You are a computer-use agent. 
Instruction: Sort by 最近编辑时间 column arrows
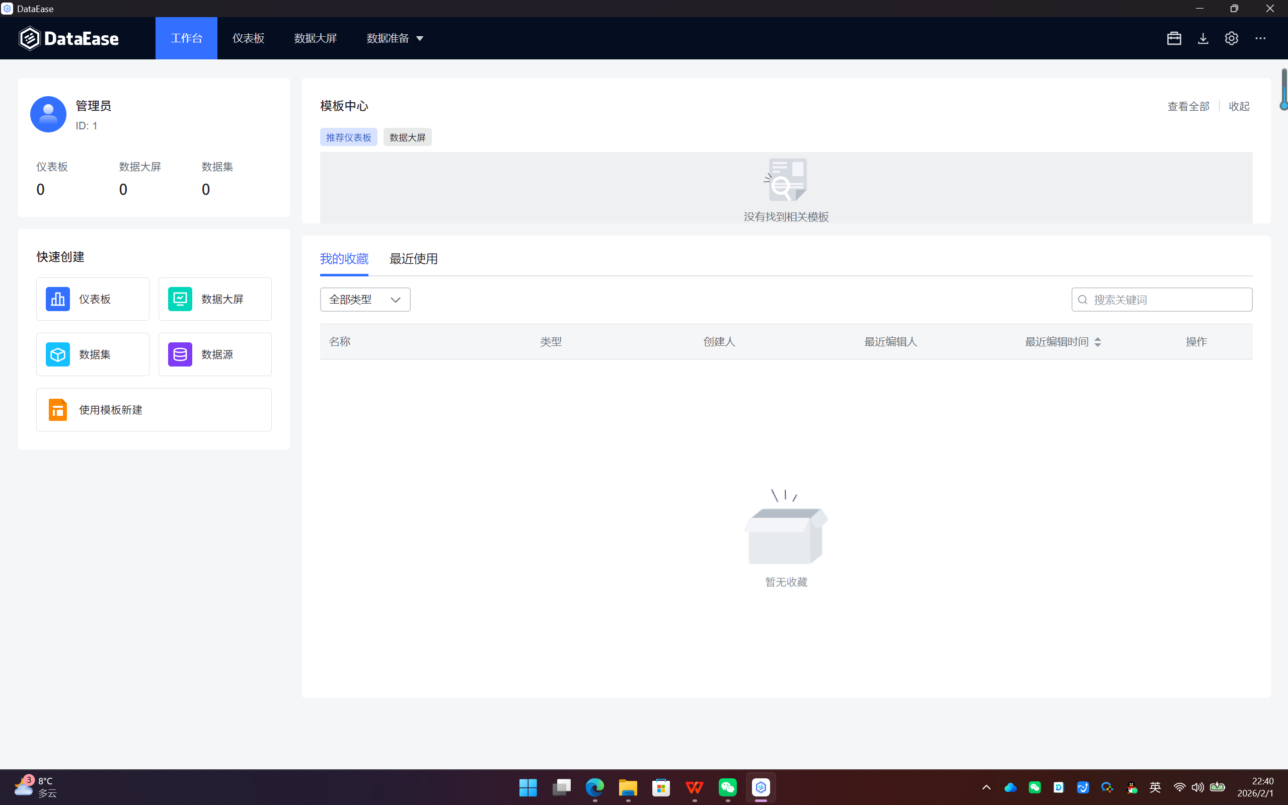click(1097, 342)
